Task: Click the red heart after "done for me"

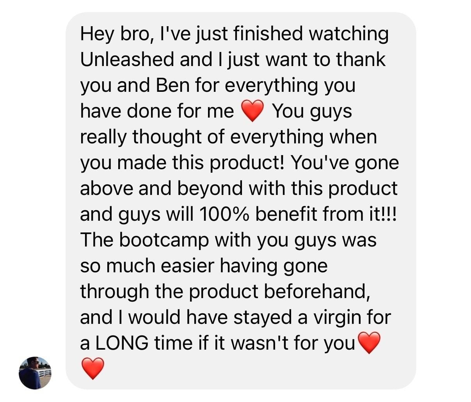Action: [x=253, y=111]
